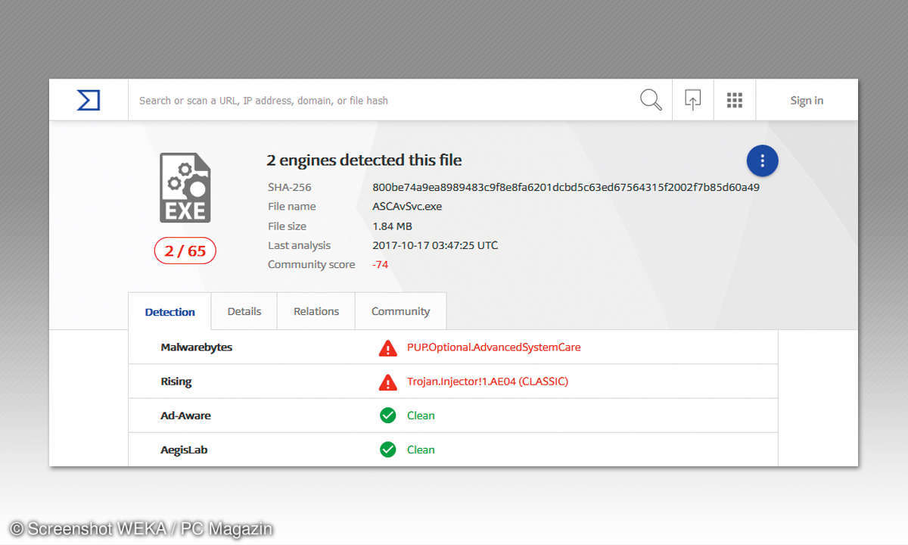Click the Rising engine name
908x545 pixels.
pos(176,381)
